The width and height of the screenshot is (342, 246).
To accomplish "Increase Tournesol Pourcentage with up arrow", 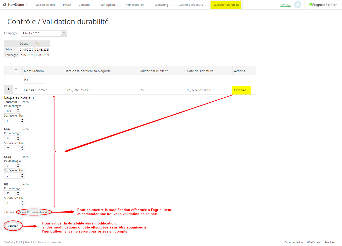I will (x=18, y=109).
